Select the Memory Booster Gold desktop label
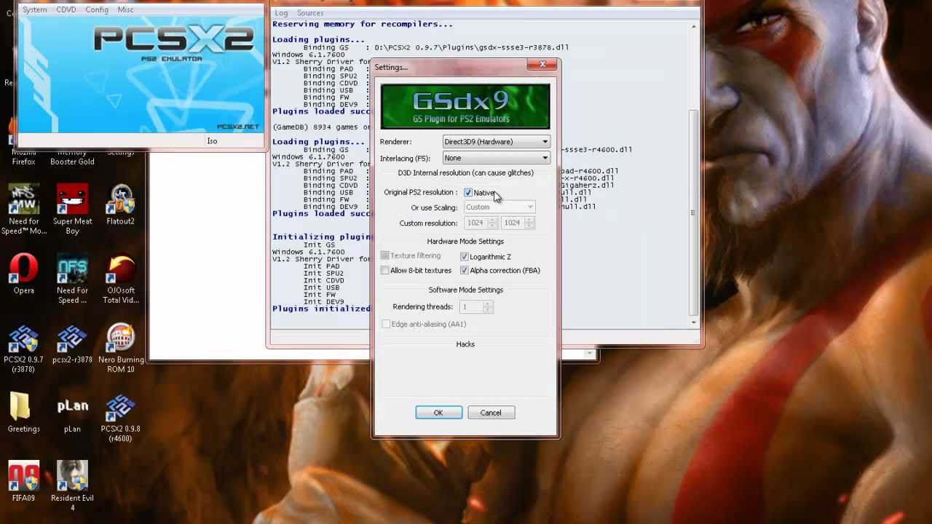Screen dimensions: 932x524 pos(72,156)
